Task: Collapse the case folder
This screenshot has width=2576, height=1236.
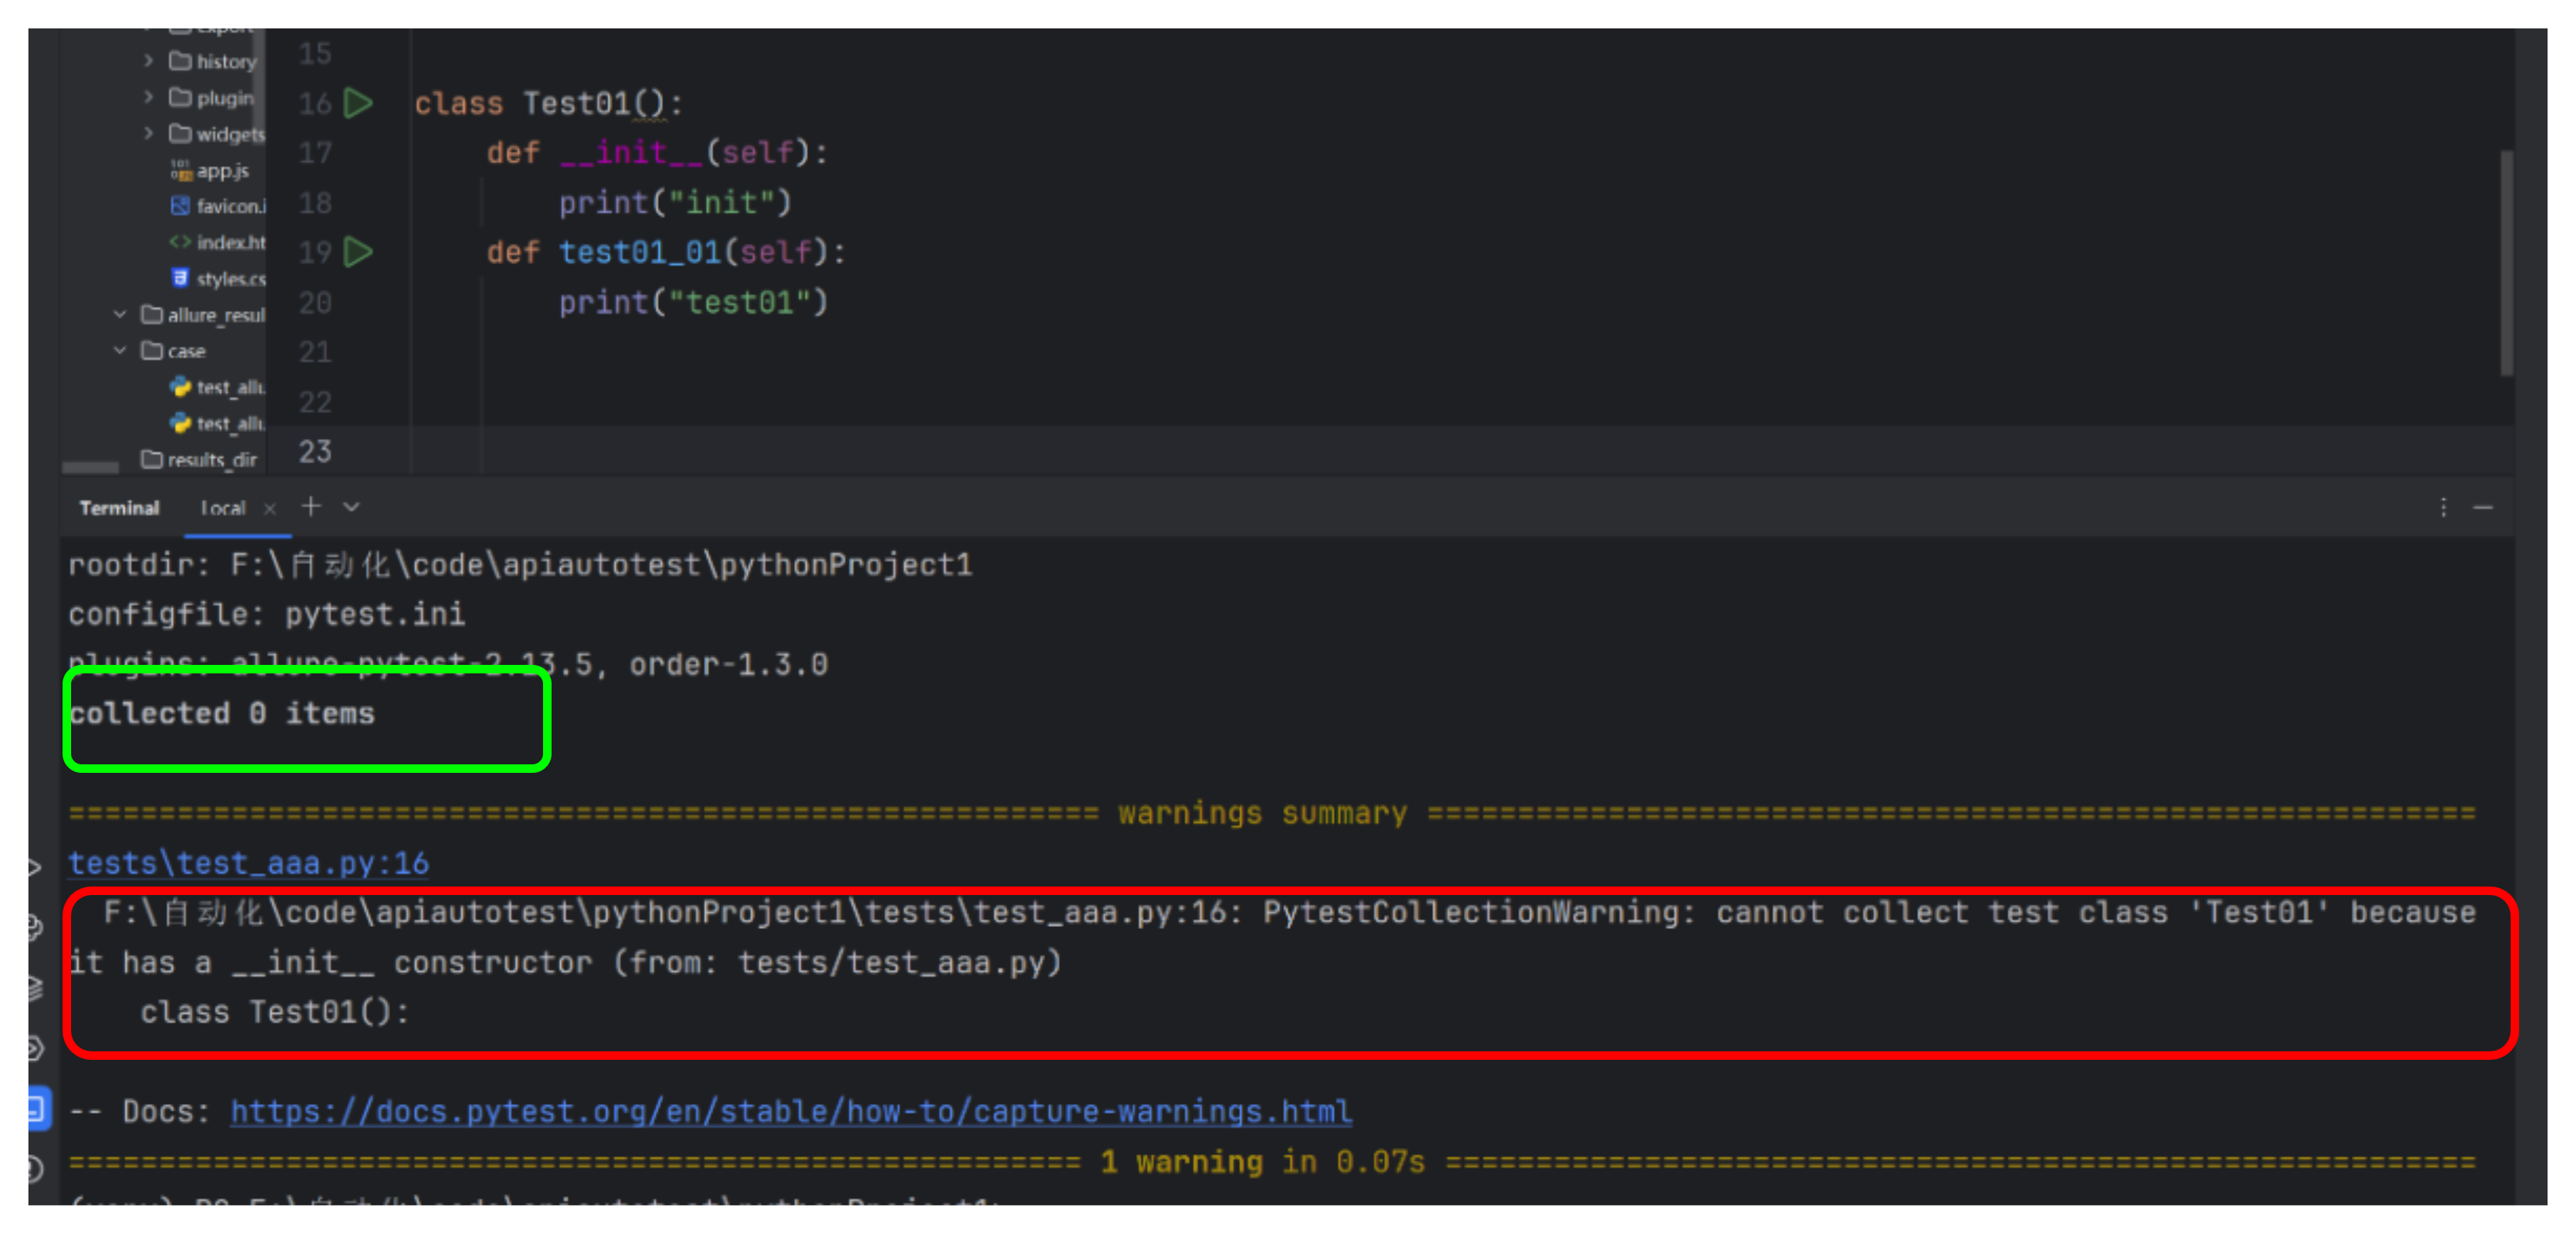Action: point(120,349)
